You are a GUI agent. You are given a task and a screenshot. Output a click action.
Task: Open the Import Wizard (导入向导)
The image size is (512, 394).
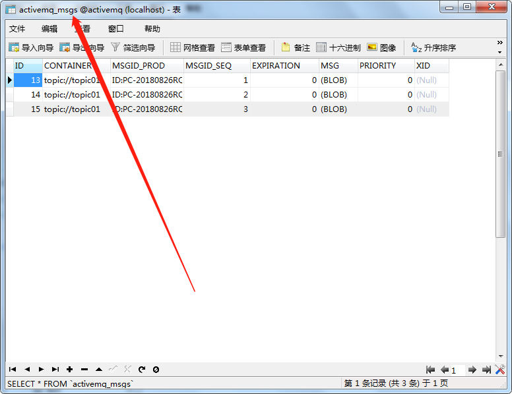coord(31,47)
